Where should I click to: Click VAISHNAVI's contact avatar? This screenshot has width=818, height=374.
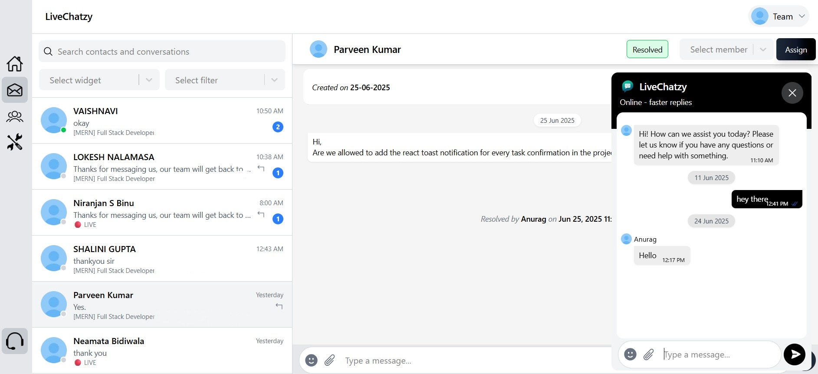coord(54,120)
